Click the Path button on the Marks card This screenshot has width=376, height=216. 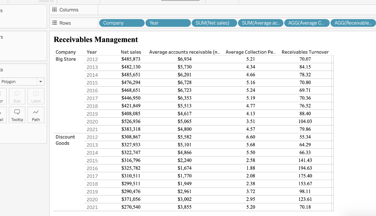tap(36, 115)
